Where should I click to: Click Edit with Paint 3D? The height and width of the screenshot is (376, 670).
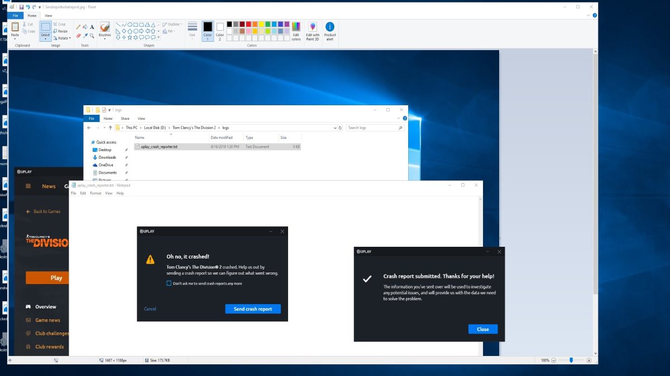click(313, 31)
